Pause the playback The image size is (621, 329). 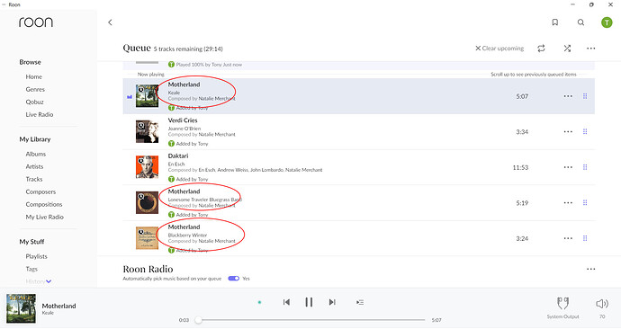309,302
